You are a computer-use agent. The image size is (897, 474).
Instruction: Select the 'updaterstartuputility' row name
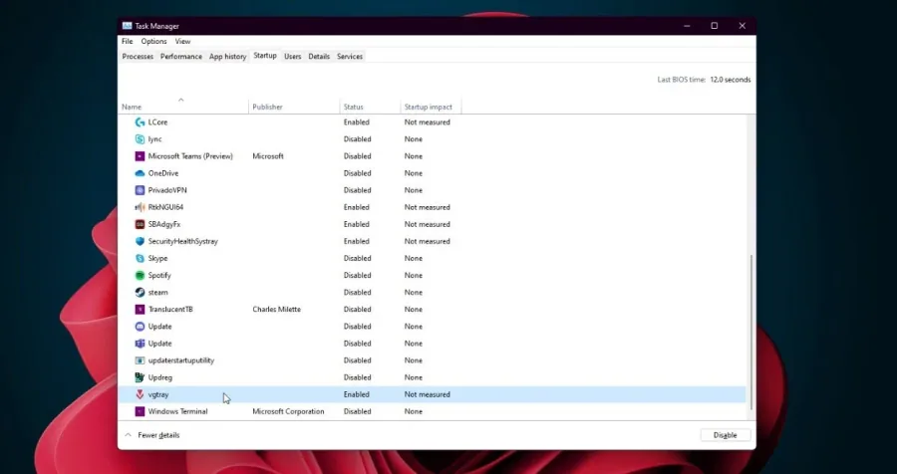tap(180, 360)
